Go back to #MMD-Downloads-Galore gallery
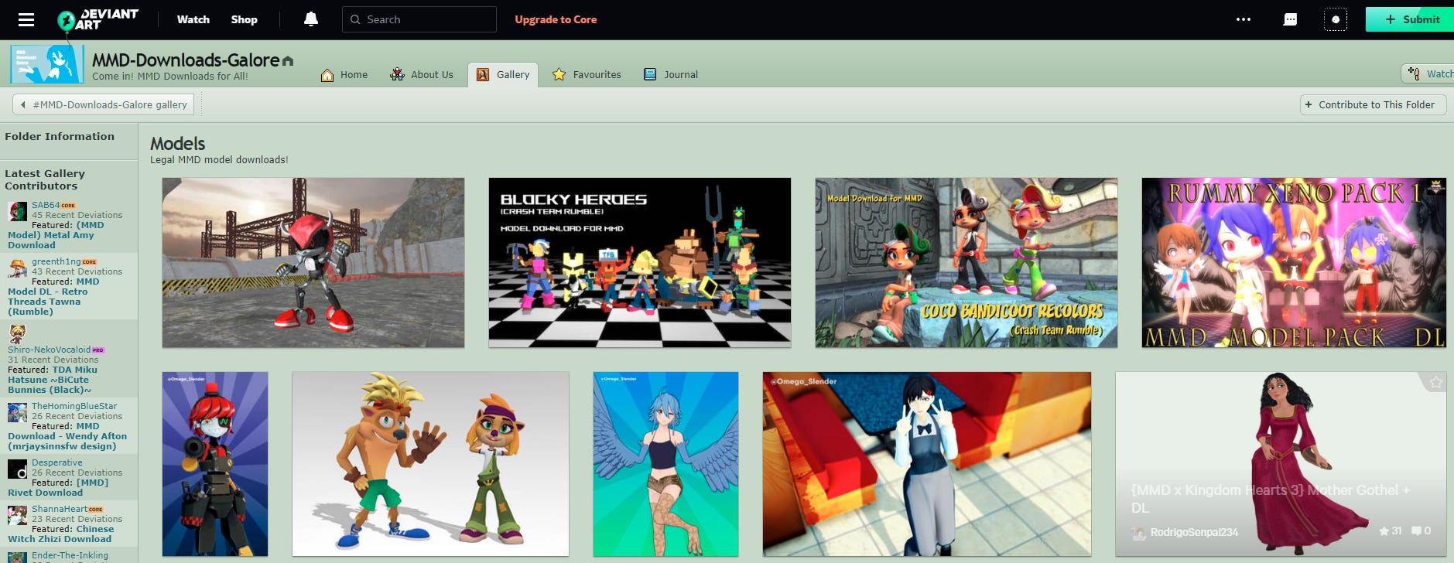The height and width of the screenshot is (563, 1454). (x=104, y=104)
